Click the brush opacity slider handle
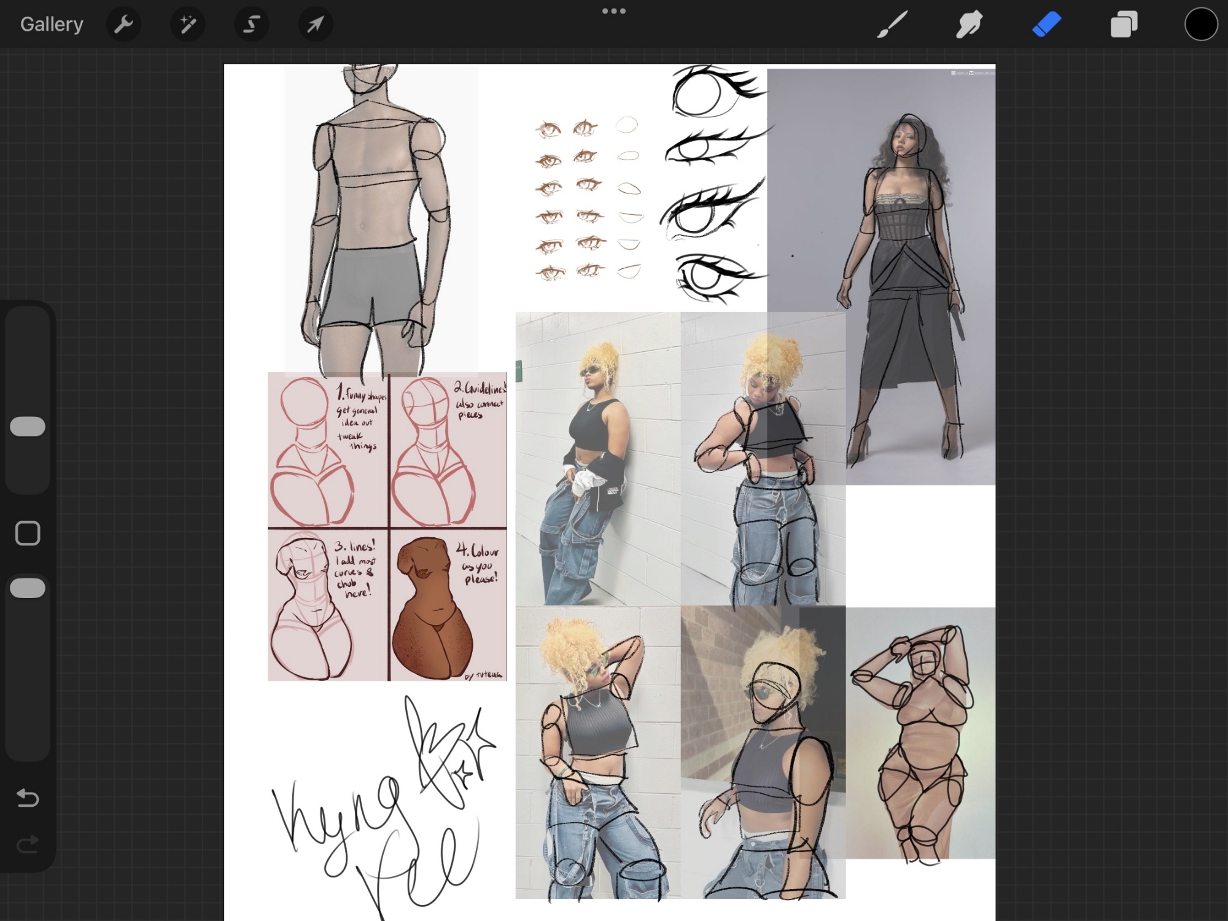The image size is (1228, 921). coord(28,588)
